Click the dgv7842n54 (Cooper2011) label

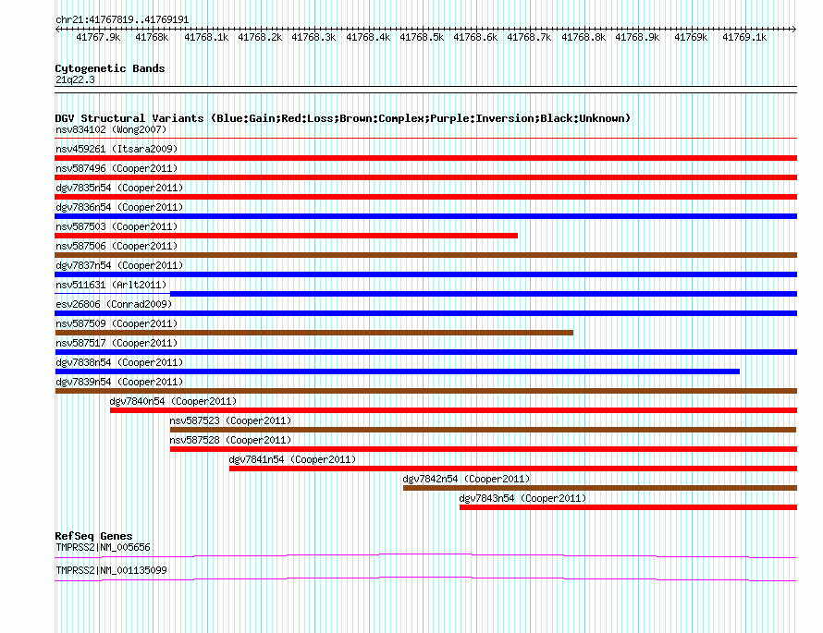466,479
